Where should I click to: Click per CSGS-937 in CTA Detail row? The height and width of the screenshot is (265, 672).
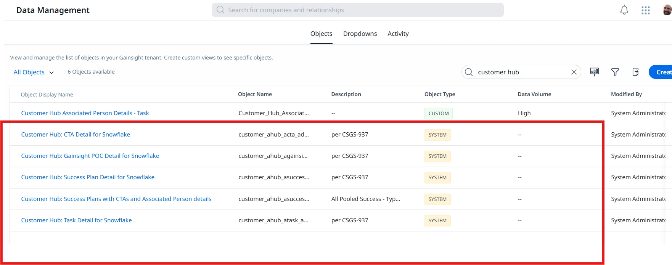tap(350, 135)
